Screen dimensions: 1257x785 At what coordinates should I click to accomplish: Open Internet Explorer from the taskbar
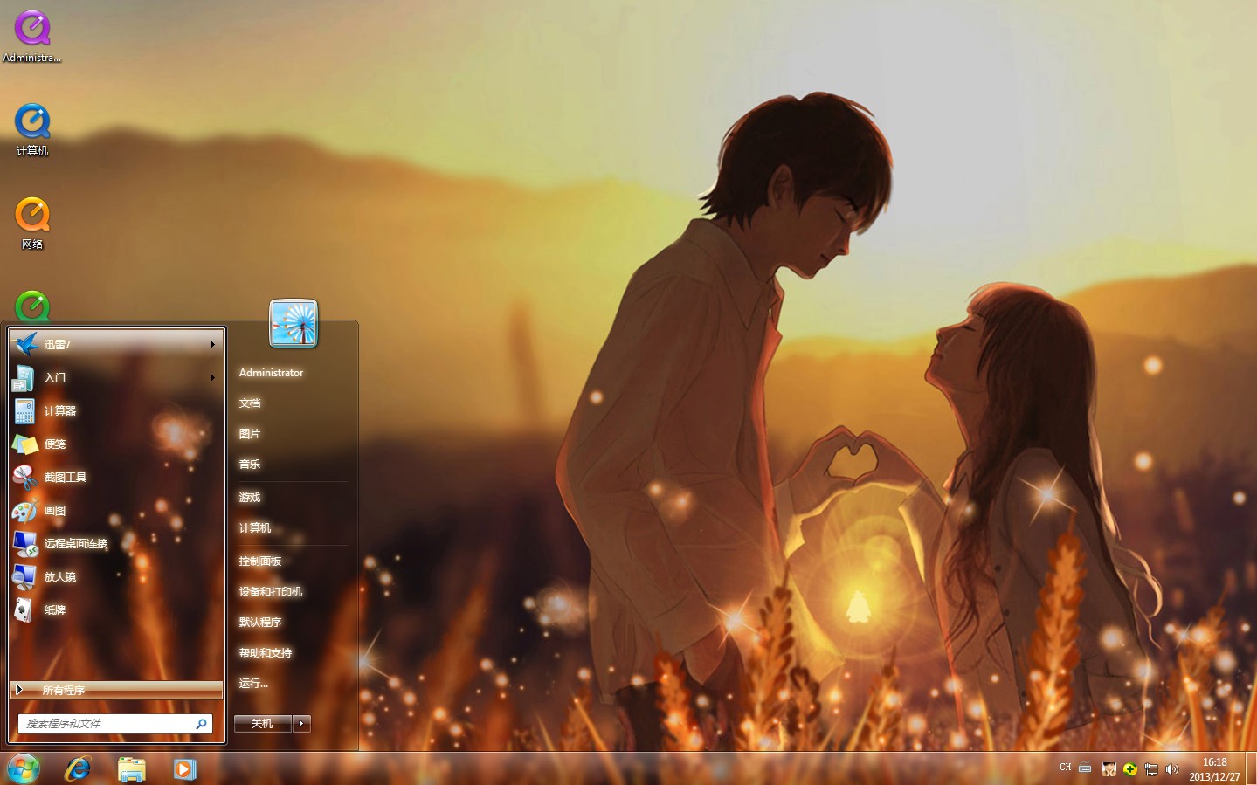pos(78,768)
